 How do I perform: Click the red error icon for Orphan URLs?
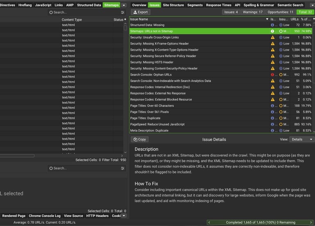(272, 75)
